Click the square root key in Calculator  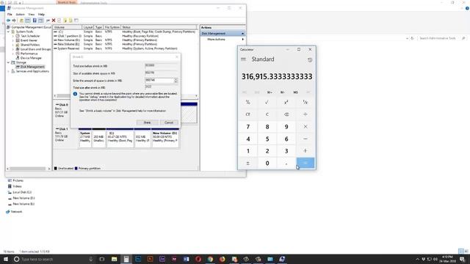(267, 103)
